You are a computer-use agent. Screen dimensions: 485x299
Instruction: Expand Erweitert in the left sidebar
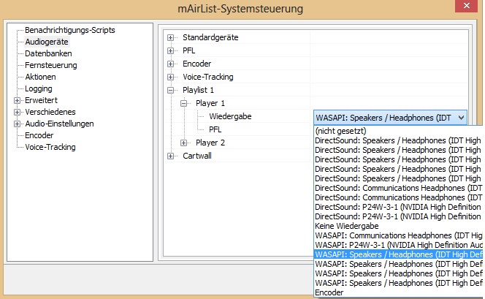(x=17, y=100)
